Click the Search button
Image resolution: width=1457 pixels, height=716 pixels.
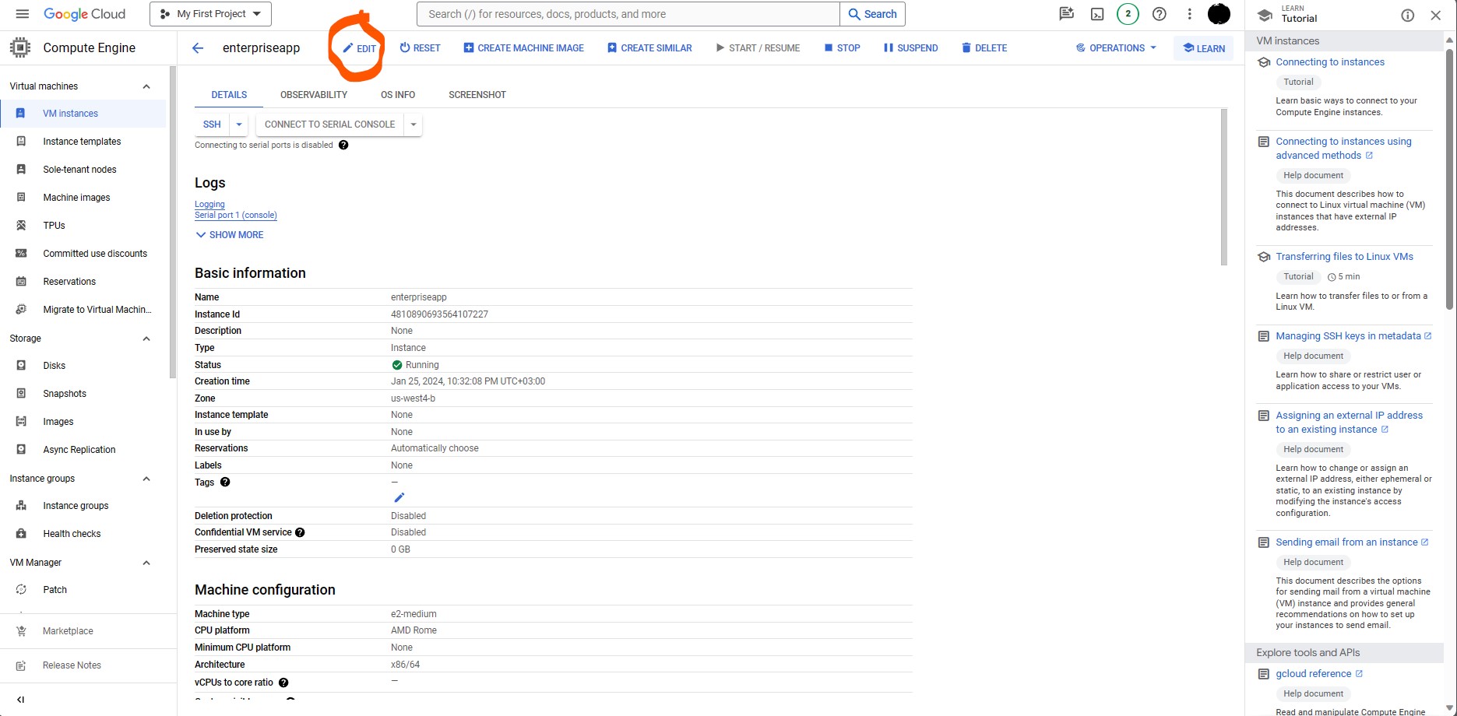tap(872, 14)
